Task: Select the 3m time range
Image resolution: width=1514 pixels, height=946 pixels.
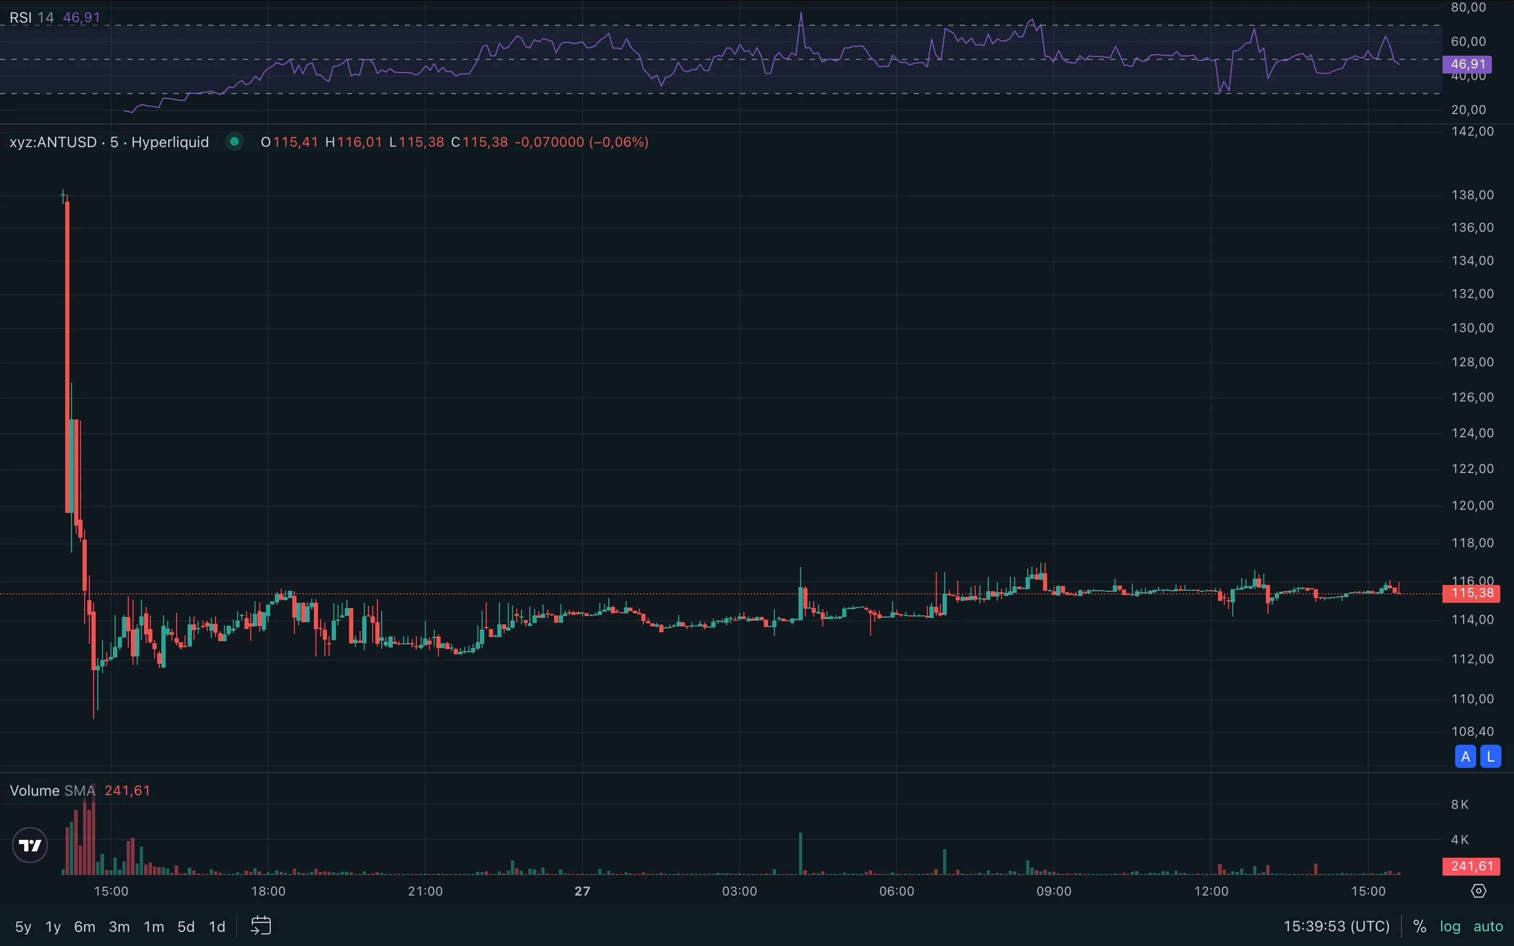Action: (x=119, y=927)
